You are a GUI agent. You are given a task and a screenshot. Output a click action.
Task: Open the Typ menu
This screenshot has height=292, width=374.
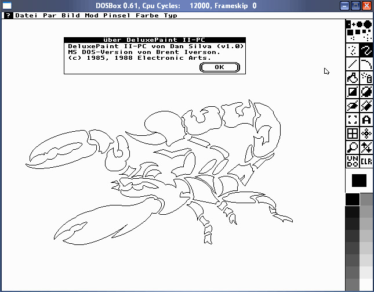coord(170,16)
